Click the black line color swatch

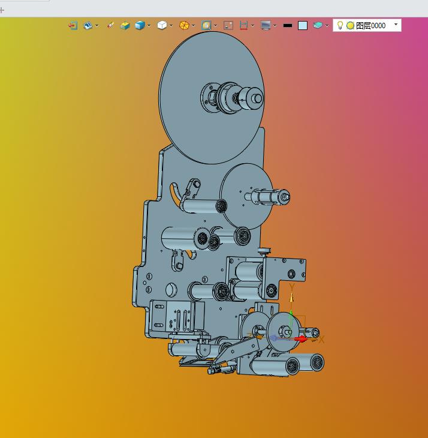point(288,25)
